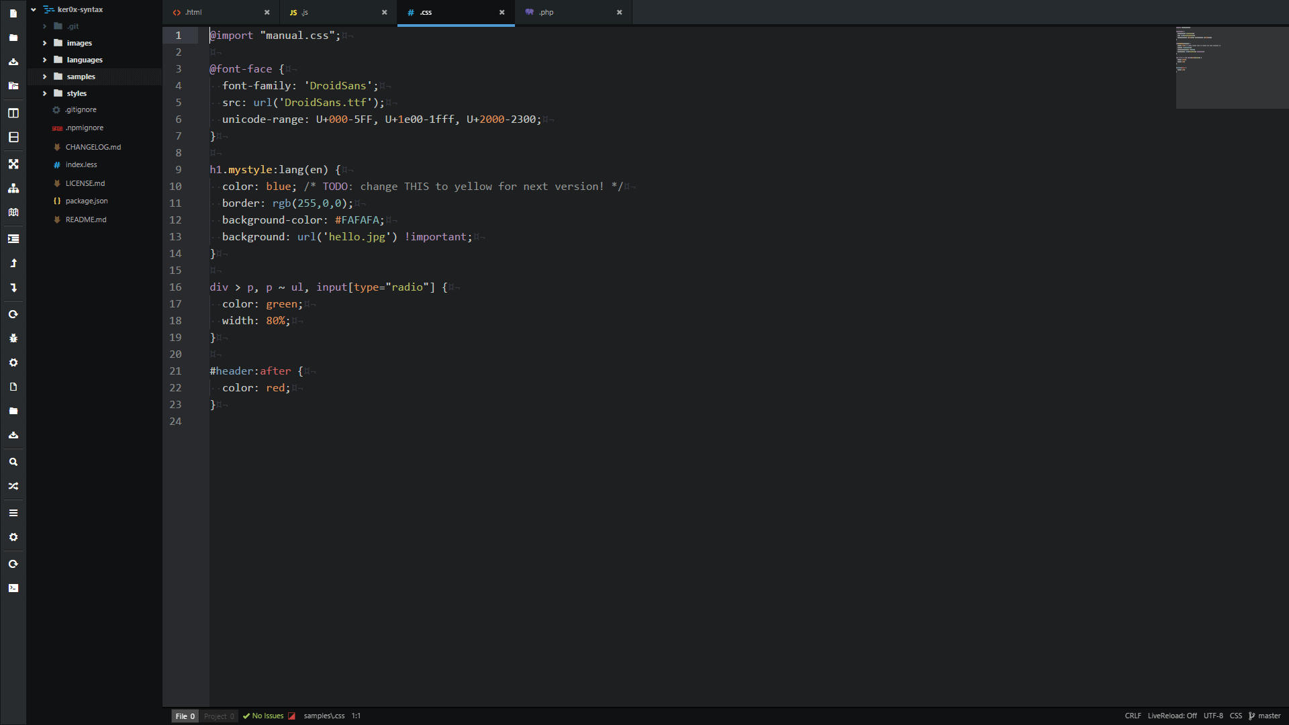Open the package.json file
Viewport: 1289px width, 725px height.
point(87,201)
